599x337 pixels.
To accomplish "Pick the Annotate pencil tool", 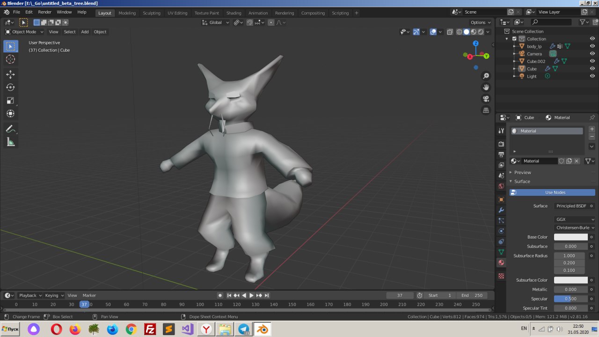I will 10,129.
